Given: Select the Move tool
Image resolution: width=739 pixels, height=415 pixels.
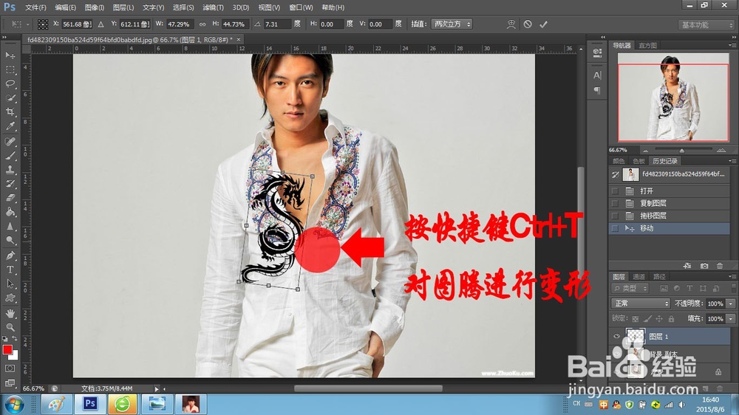Looking at the screenshot, I should point(10,55).
